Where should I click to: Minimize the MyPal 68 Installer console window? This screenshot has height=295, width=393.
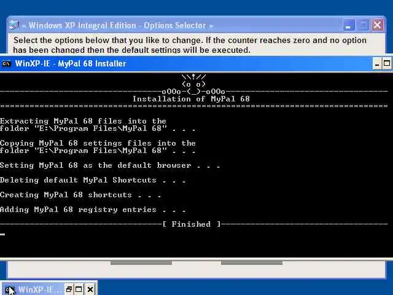click(x=376, y=64)
